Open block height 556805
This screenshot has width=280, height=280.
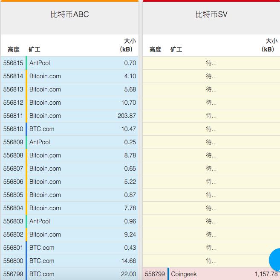coord(13,195)
